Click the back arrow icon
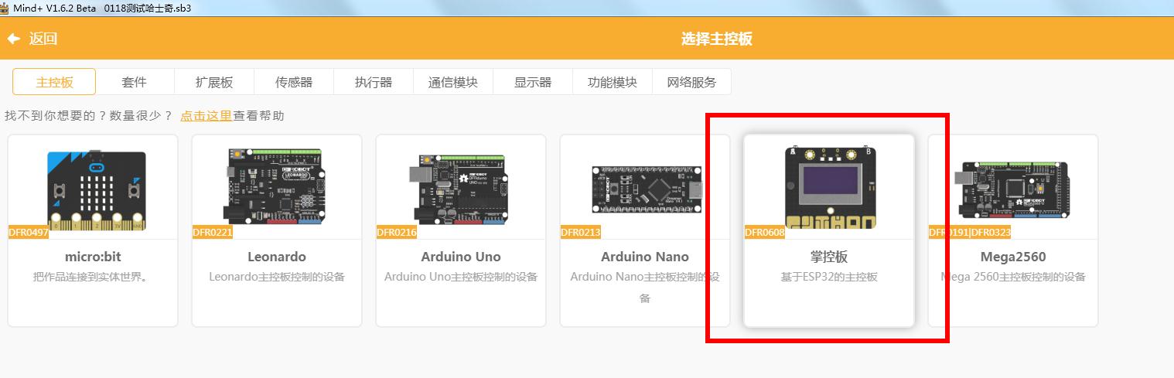The width and height of the screenshot is (1174, 378). (13, 39)
